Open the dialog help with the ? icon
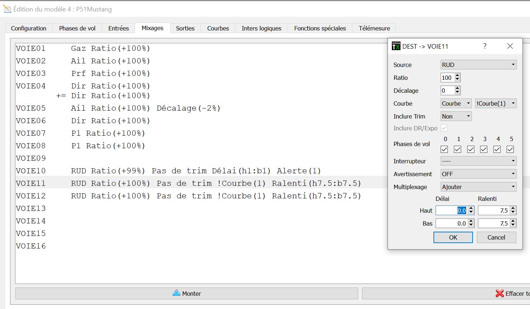The height and width of the screenshot is (309, 530). [484, 46]
